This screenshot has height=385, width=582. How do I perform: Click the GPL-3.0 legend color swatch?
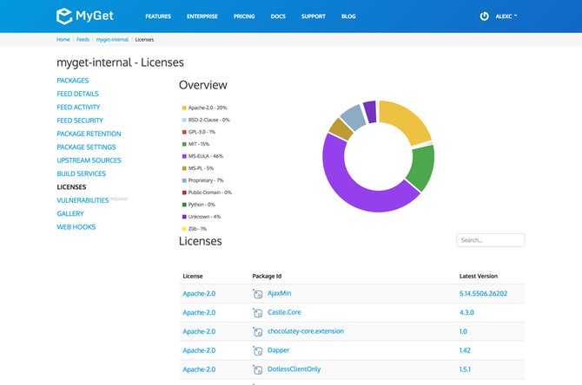[184, 132]
